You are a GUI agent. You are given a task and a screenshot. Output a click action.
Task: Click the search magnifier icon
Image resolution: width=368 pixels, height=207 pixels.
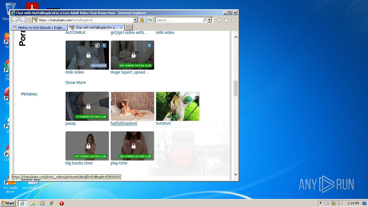click(x=205, y=20)
